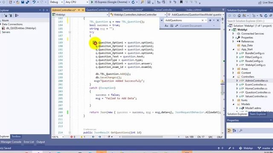Open Live Share
The width and height of the screenshot is (273, 153).
point(265,3)
